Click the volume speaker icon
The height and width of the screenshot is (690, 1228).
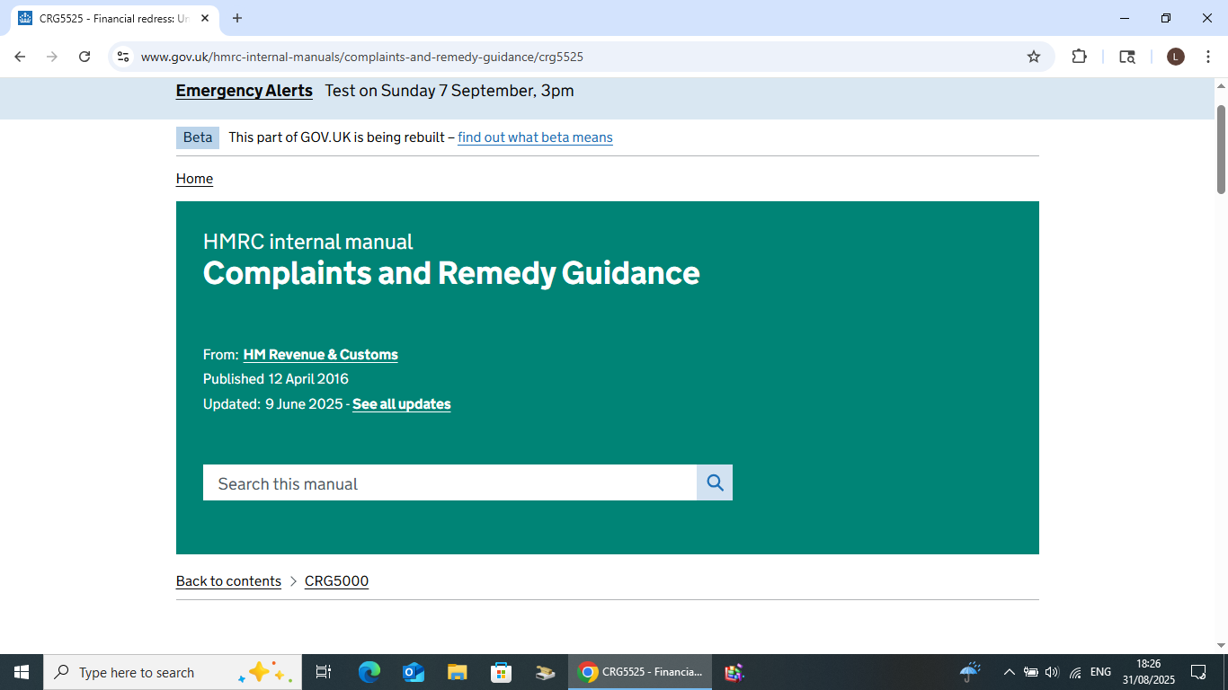pos(1053,672)
